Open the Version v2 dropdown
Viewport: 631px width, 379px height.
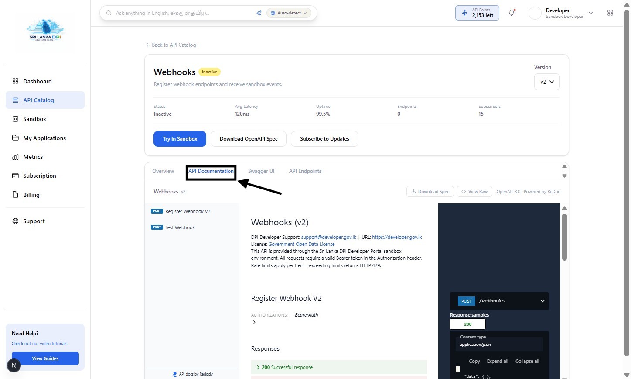click(x=547, y=82)
